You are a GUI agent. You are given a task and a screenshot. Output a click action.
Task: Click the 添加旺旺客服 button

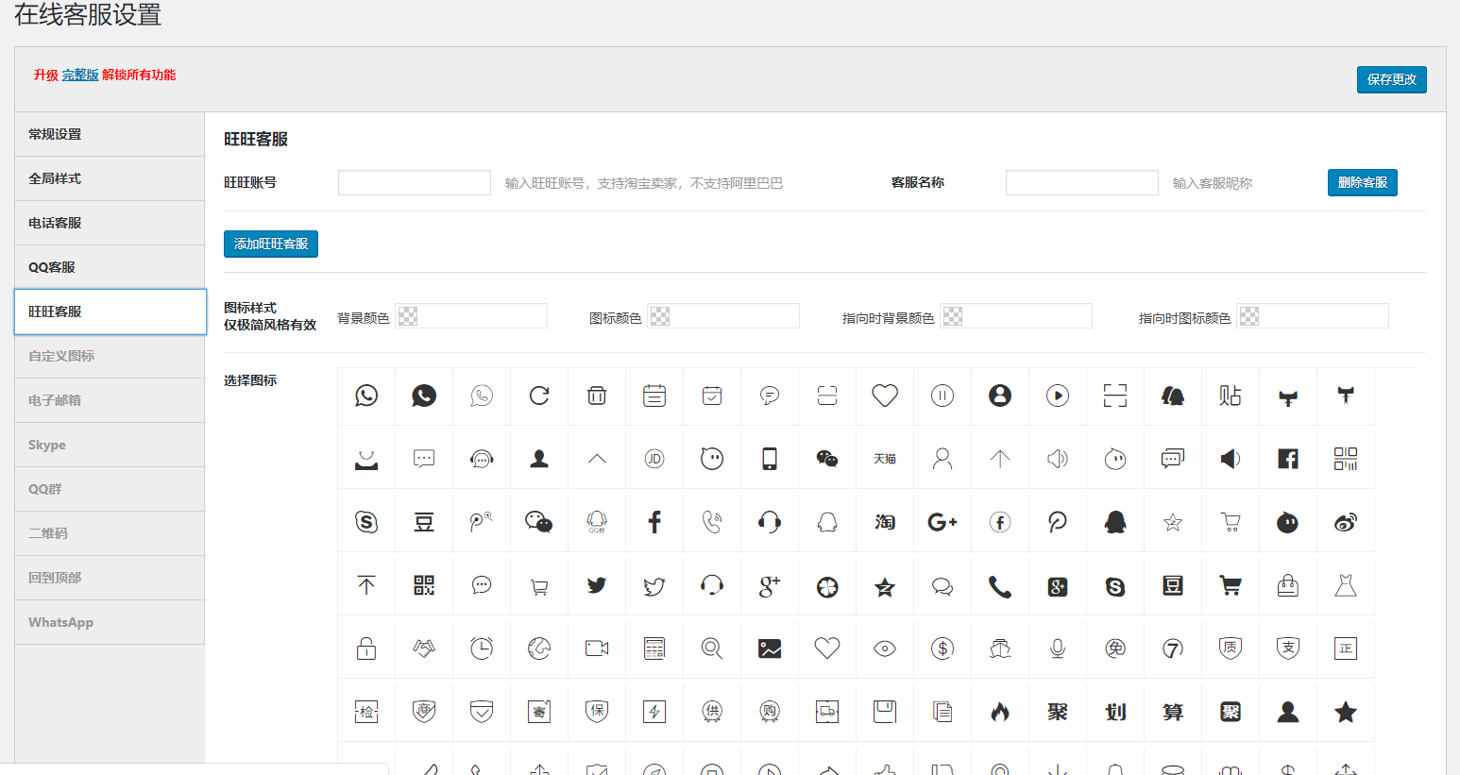click(271, 244)
